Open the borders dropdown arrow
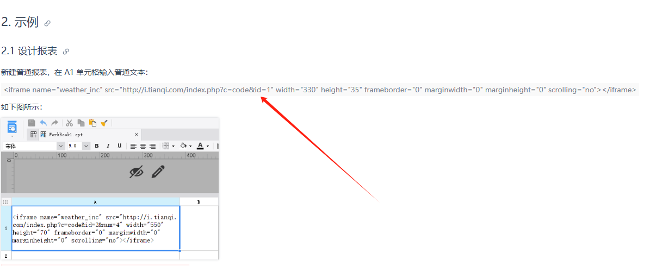 tap(173, 146)
